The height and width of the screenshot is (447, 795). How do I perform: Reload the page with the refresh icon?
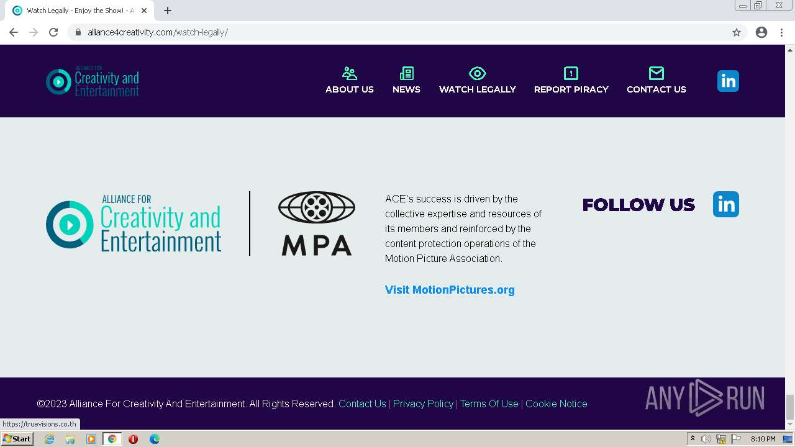53,32
